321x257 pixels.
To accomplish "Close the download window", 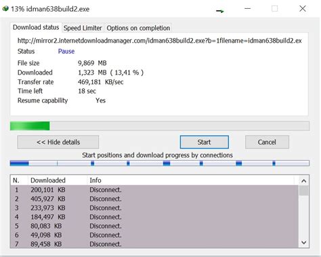I will point(303,9).
